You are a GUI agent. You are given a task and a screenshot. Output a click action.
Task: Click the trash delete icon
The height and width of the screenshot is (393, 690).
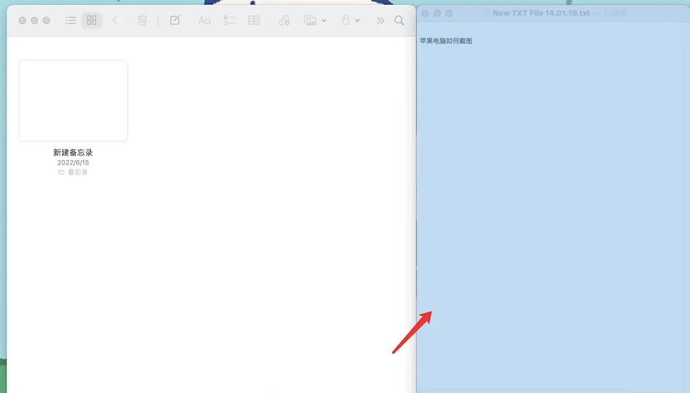point(142,20)
